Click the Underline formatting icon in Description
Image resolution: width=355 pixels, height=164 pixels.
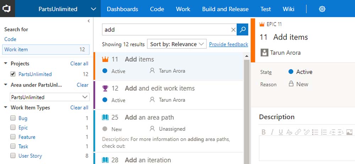tap(281, 132)
